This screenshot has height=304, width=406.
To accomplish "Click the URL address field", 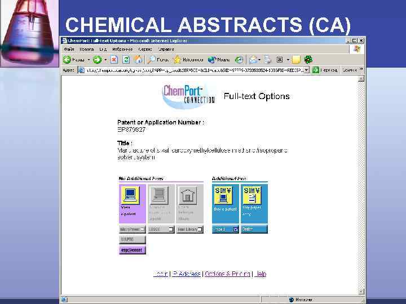I will (193, 70).
